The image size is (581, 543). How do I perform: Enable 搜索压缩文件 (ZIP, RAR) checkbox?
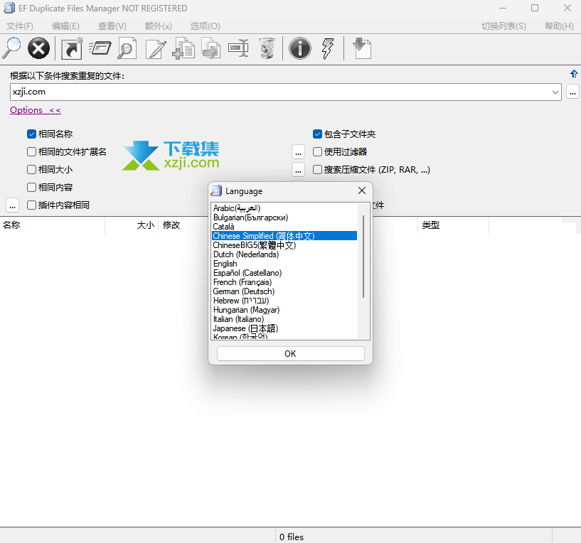317,170
